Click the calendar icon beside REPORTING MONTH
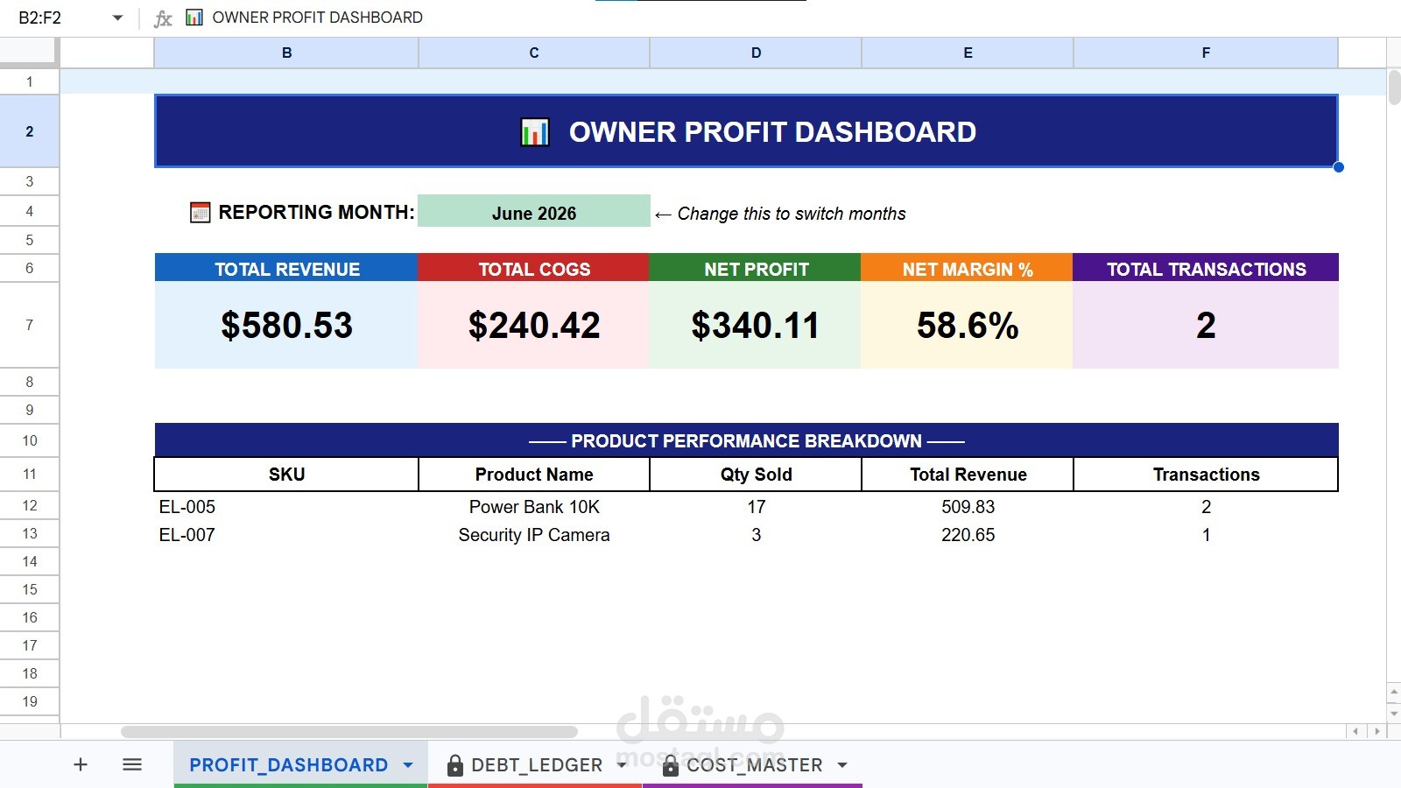Screen dimensions: 1401x788 (x=201, y=213)
